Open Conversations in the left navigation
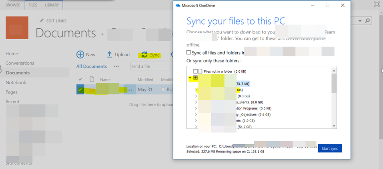 click(20, 63)
